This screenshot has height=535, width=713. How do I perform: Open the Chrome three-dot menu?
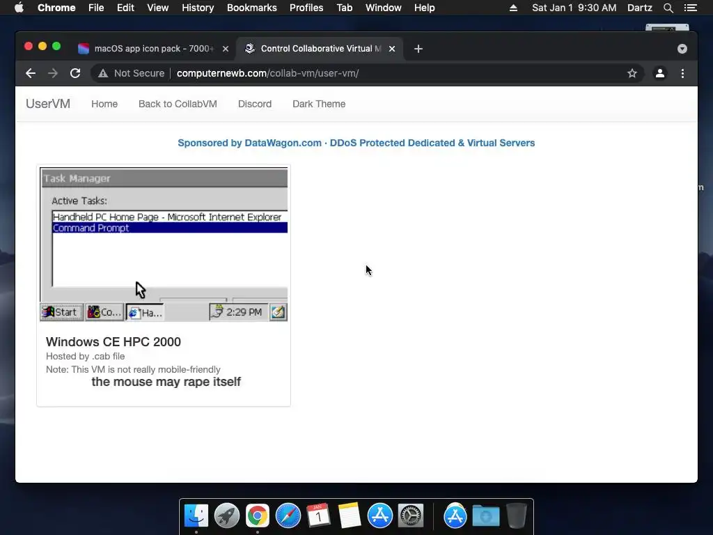[682, 73]
